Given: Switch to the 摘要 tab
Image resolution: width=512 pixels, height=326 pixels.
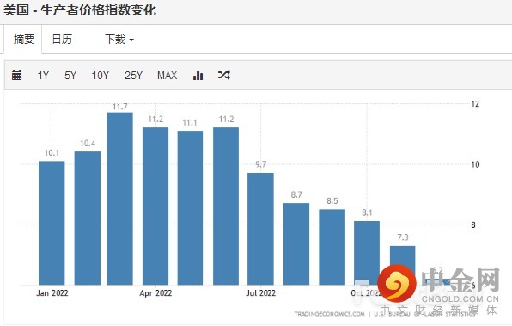Looking at the screenshot, I should click(x=23, y=40).
